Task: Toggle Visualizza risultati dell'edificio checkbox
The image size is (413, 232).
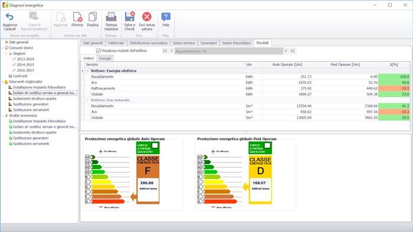Action: click(99, 51)
